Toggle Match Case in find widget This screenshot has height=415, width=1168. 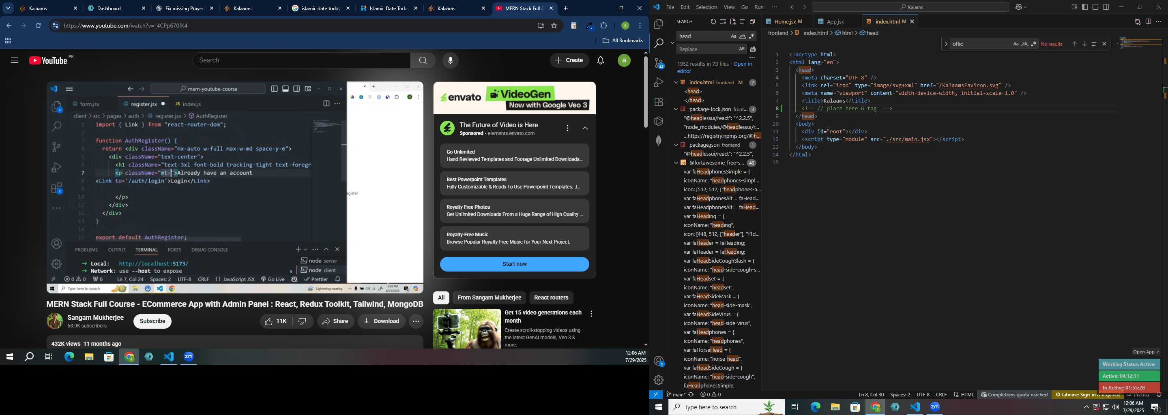coord(1016,44)
